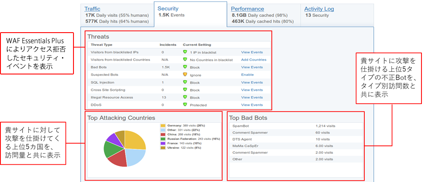425x182 pixels.
Task: Select the Security tab
Action: click(x=168, y=9)
